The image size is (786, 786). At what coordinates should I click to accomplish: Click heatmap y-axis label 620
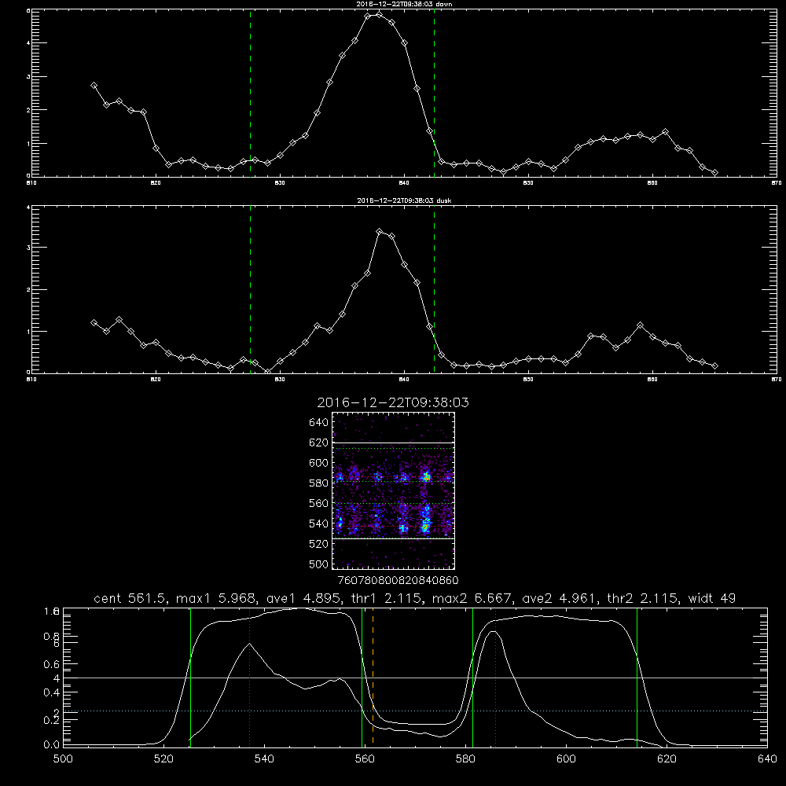click(x=318, y=443)
